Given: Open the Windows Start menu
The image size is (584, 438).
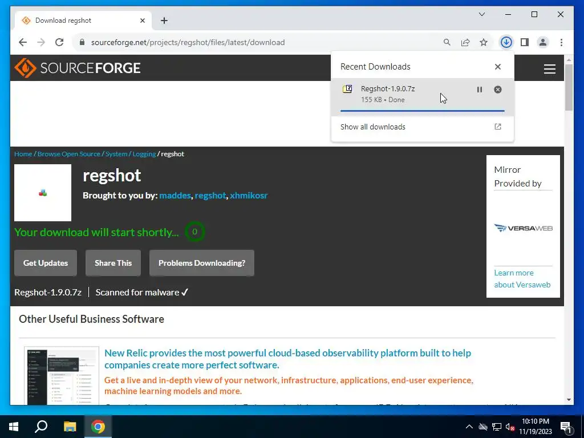Looking at the screenshot, I should [14, 427].
